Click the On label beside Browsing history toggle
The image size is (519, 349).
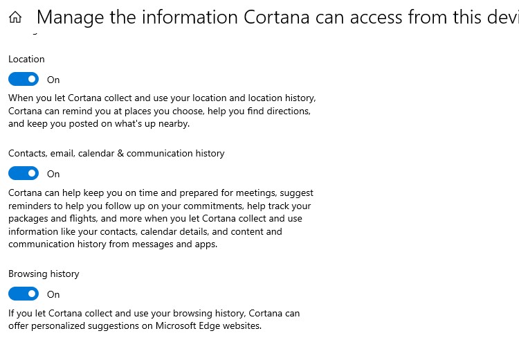pos(53,295)
